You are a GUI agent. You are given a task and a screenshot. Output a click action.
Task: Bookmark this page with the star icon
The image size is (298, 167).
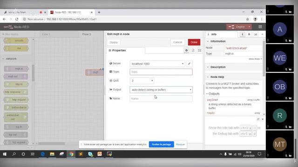pos(247,19)
